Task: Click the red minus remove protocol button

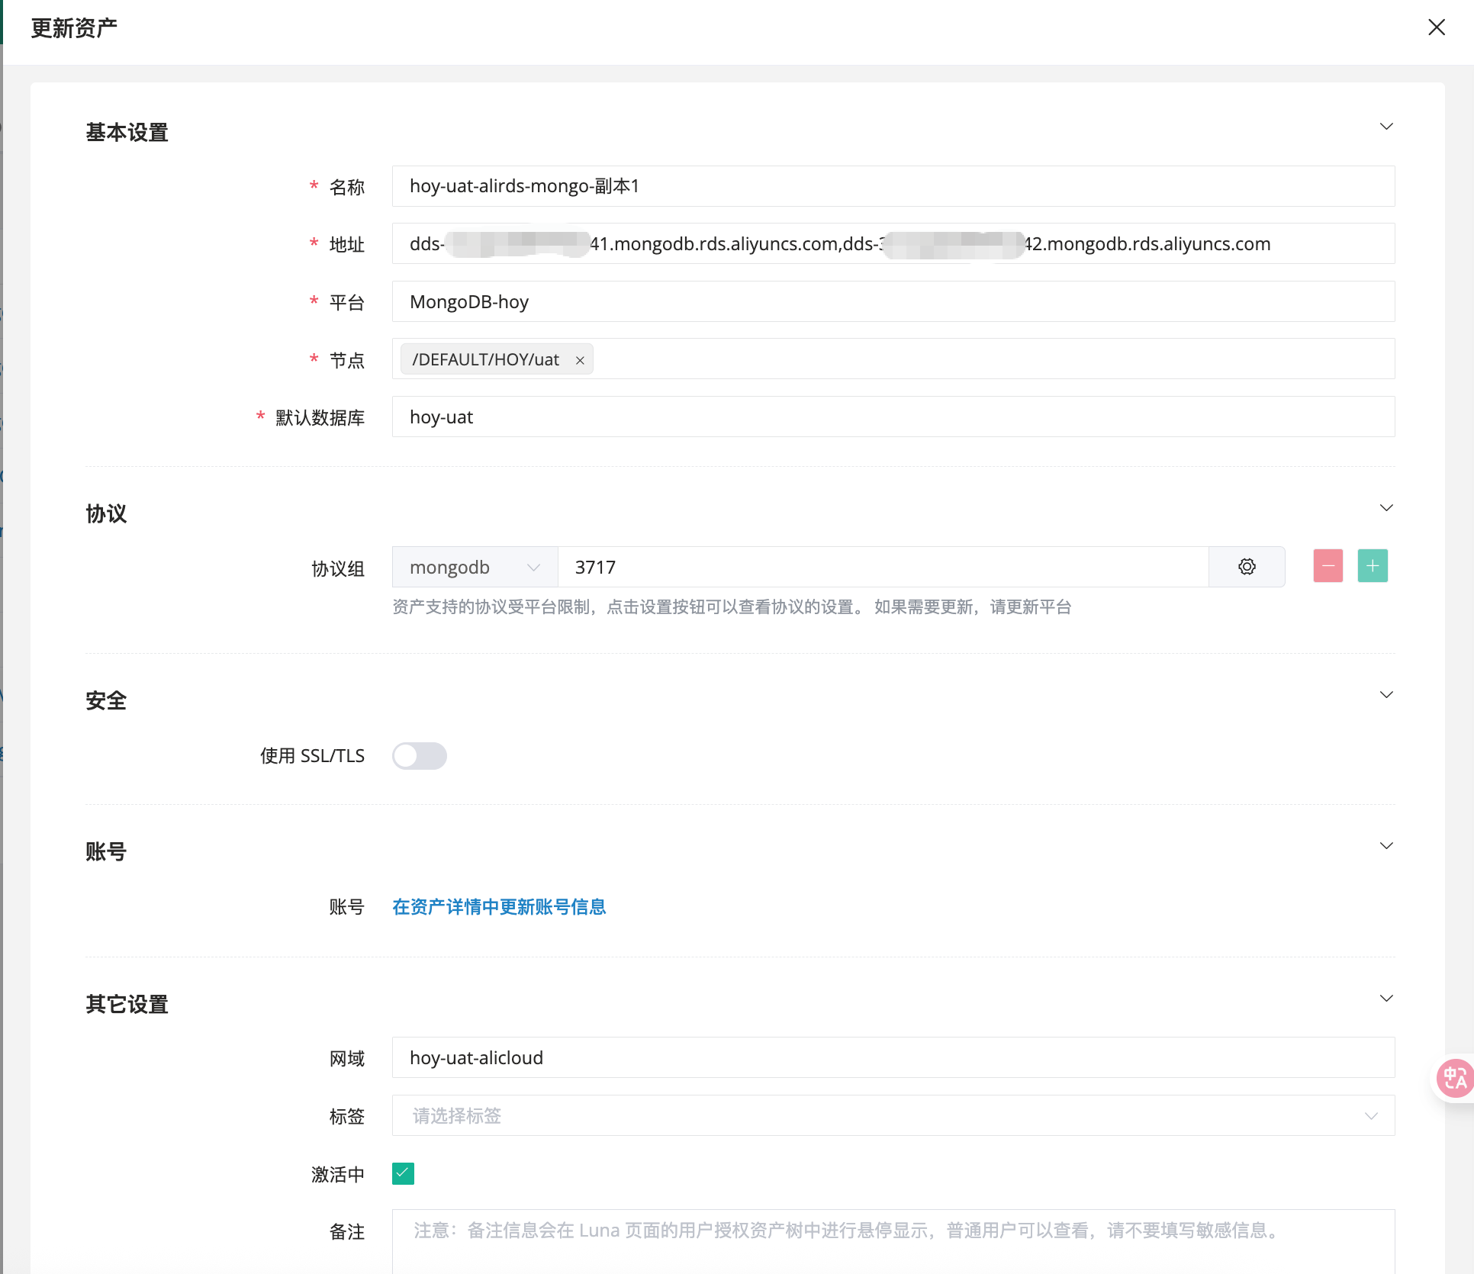Action: tap(1328, 566)
